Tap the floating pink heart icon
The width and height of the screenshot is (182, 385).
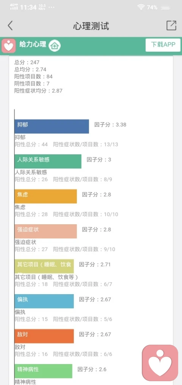pyautogui.click(x=160, y=363)
